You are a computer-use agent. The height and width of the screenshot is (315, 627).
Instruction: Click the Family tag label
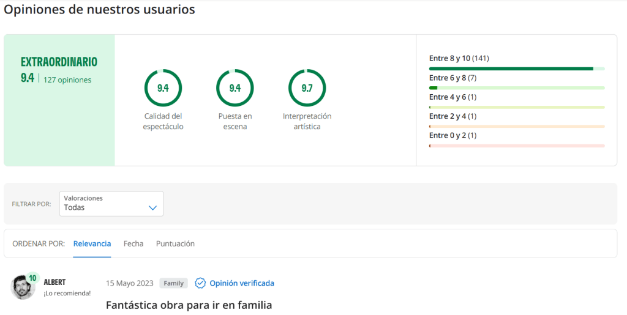pos(173,283)
